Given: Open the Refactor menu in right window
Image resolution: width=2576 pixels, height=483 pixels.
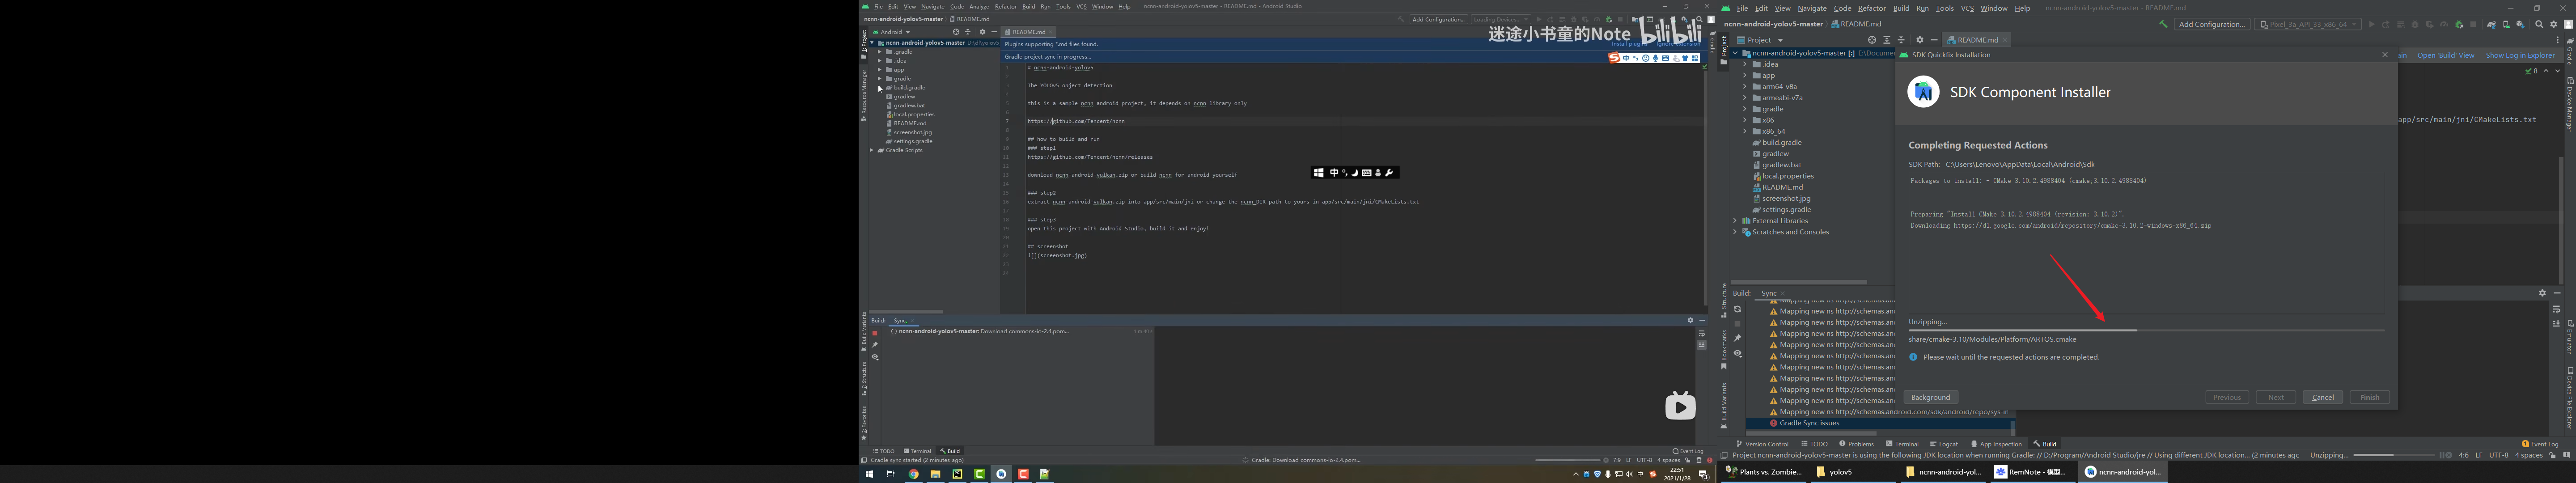Looking at the screenshot, I should 1871,8.
